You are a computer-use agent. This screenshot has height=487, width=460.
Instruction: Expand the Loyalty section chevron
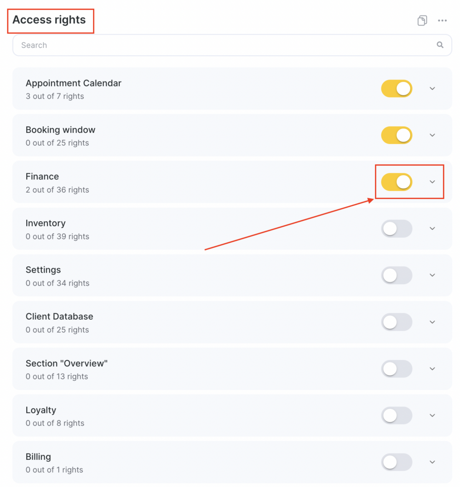pos(432,415)
